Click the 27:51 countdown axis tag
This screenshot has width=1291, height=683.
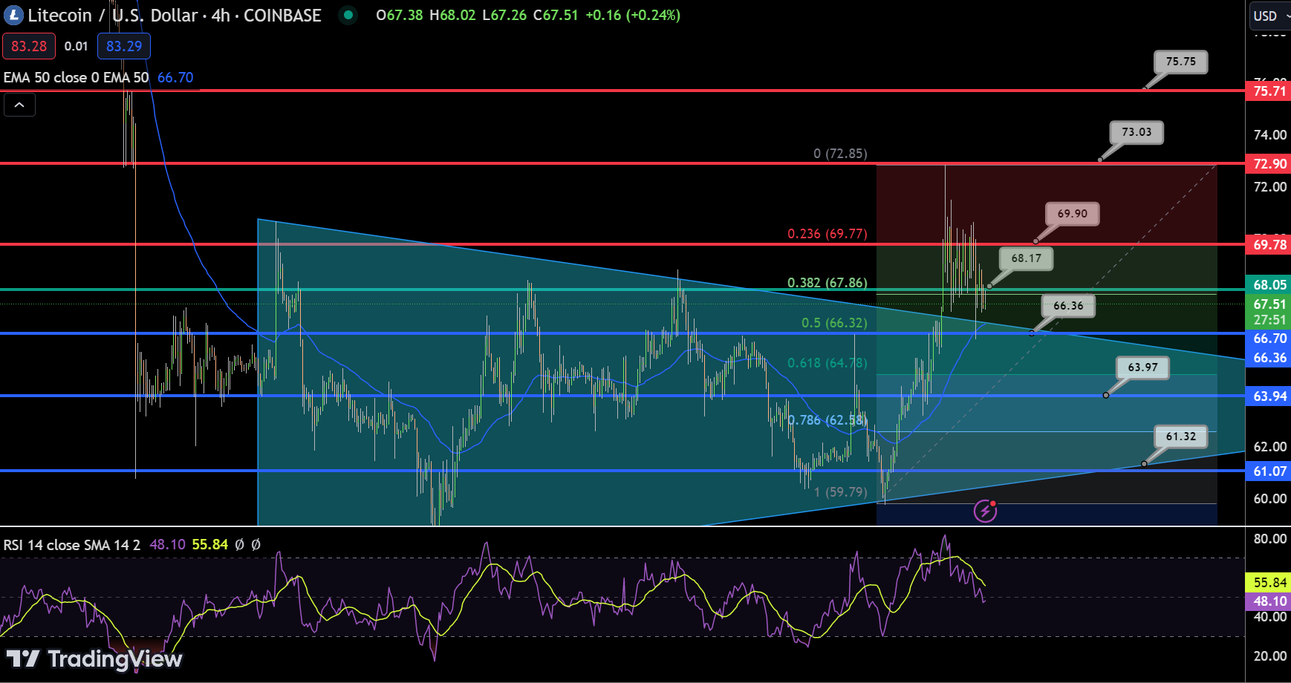(x=1269, y=320)
